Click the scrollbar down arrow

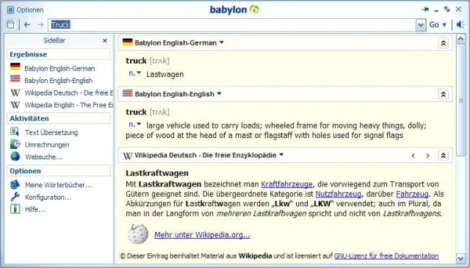point(460,258)
